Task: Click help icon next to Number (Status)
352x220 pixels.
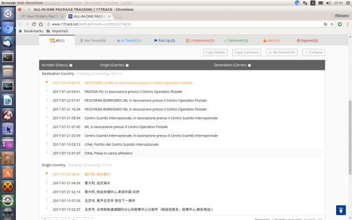Action: (71, 65)
